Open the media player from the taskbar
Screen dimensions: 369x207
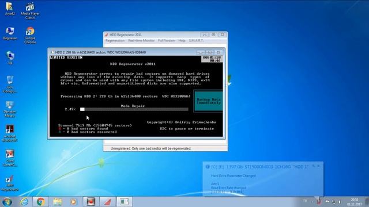74,202
